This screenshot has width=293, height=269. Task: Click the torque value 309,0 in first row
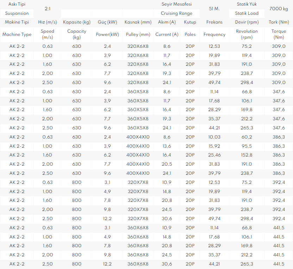click(279, 46)
